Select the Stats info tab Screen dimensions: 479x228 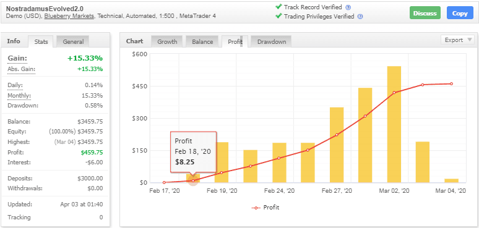[x=41, y=42]
